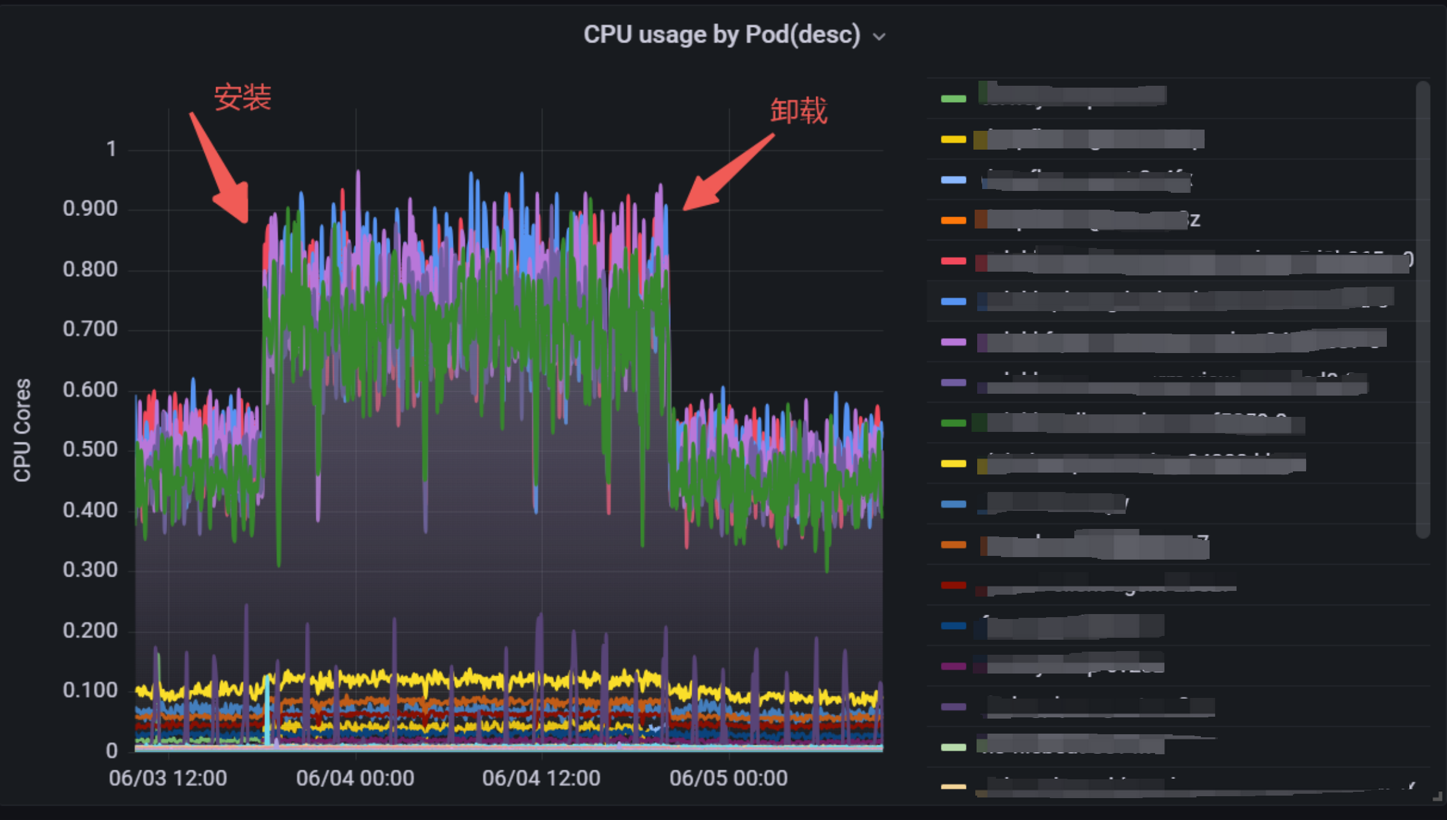Click the panel resize handle in the corner
Viewport: 1447px width, 820px height.
[1437, 796]
